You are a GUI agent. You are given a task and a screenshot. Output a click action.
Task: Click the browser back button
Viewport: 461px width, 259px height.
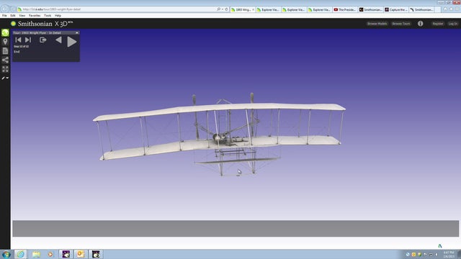(5, 9)
